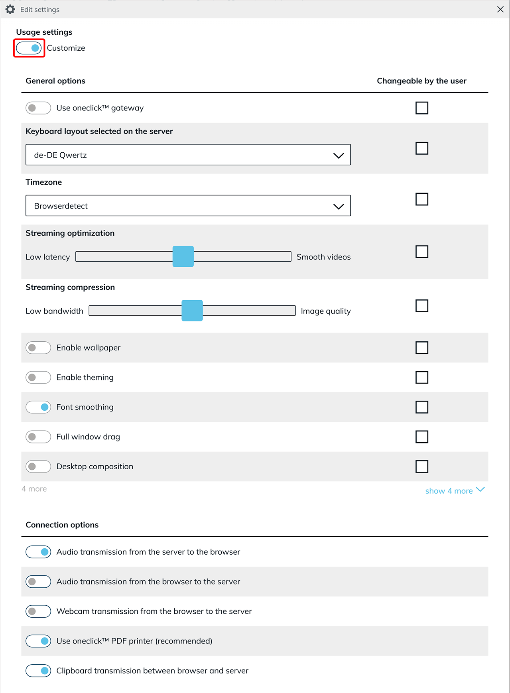Enable the Desktop composition switch
510x693 pixels.
pyautogui.click(x=38, y=467)
